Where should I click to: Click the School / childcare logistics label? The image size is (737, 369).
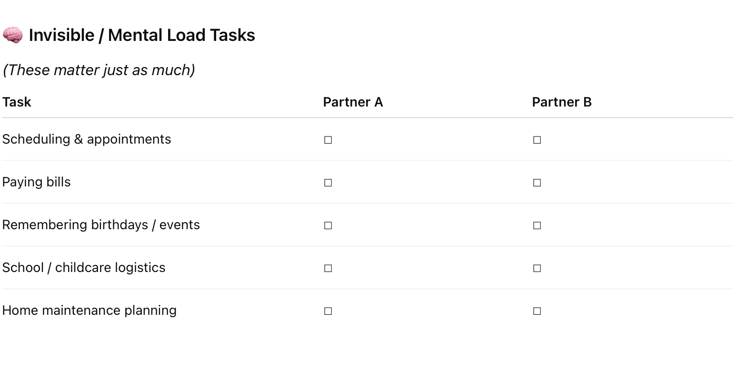tap(84, 268)
